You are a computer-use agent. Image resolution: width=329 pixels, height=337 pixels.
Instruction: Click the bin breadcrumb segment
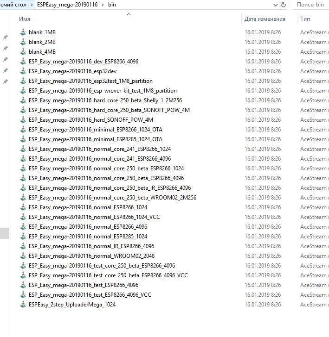point(112,5)
